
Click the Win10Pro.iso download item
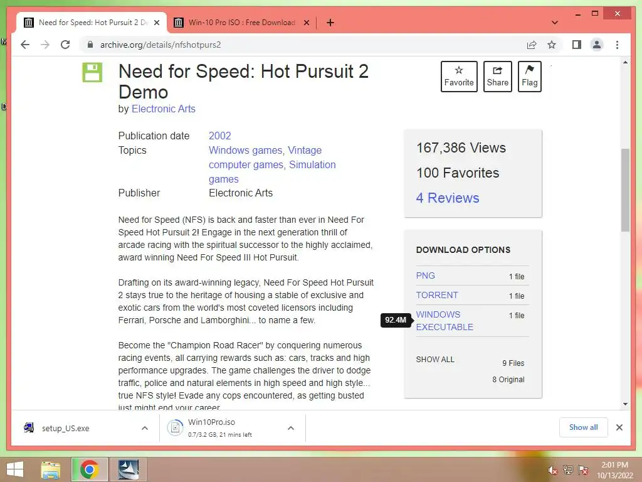click(220, 428)
